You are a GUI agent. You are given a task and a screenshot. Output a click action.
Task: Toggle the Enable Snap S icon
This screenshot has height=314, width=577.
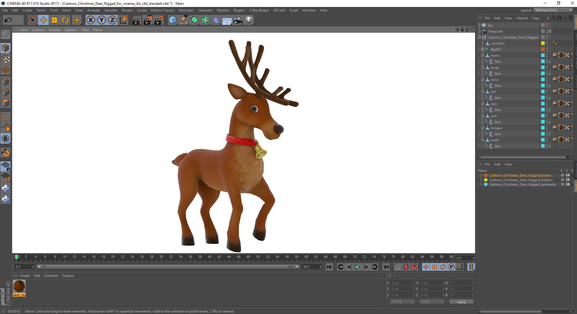coord(5,139)
